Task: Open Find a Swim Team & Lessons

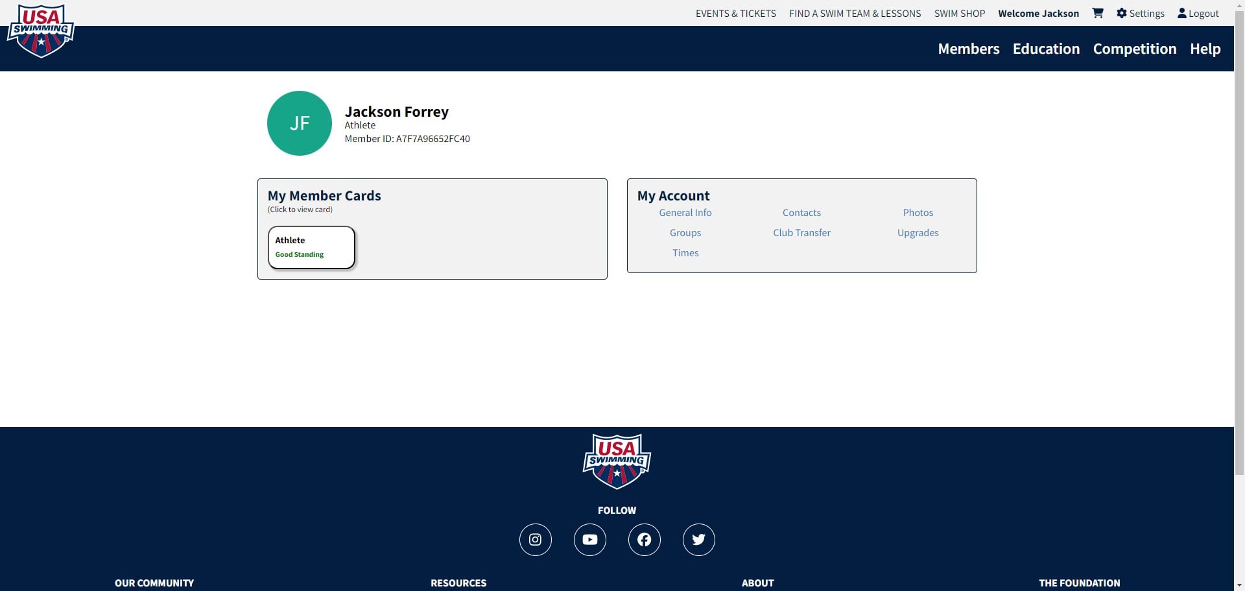Action: coord(855,14)
